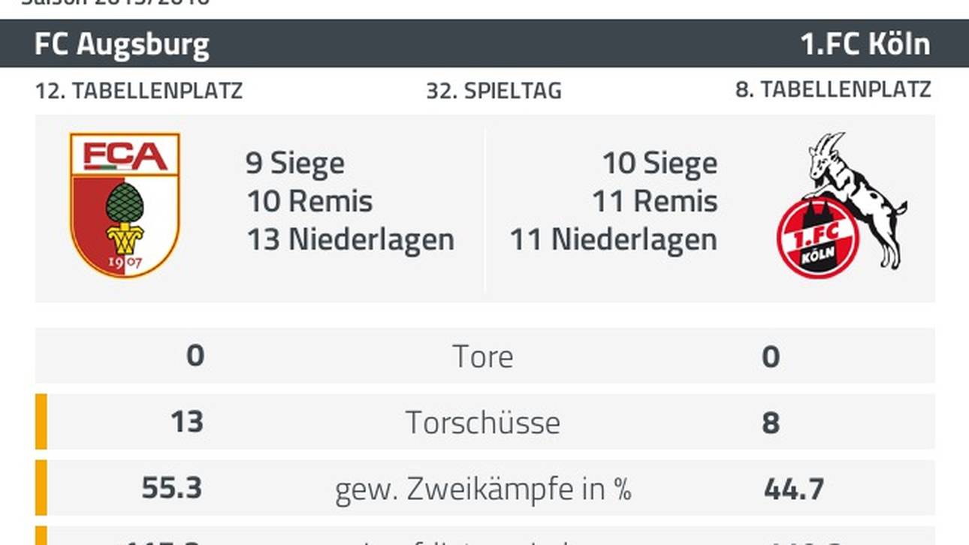Click Augsburg's Tore value of 0

pyautogui.click(x=195, y=355)
